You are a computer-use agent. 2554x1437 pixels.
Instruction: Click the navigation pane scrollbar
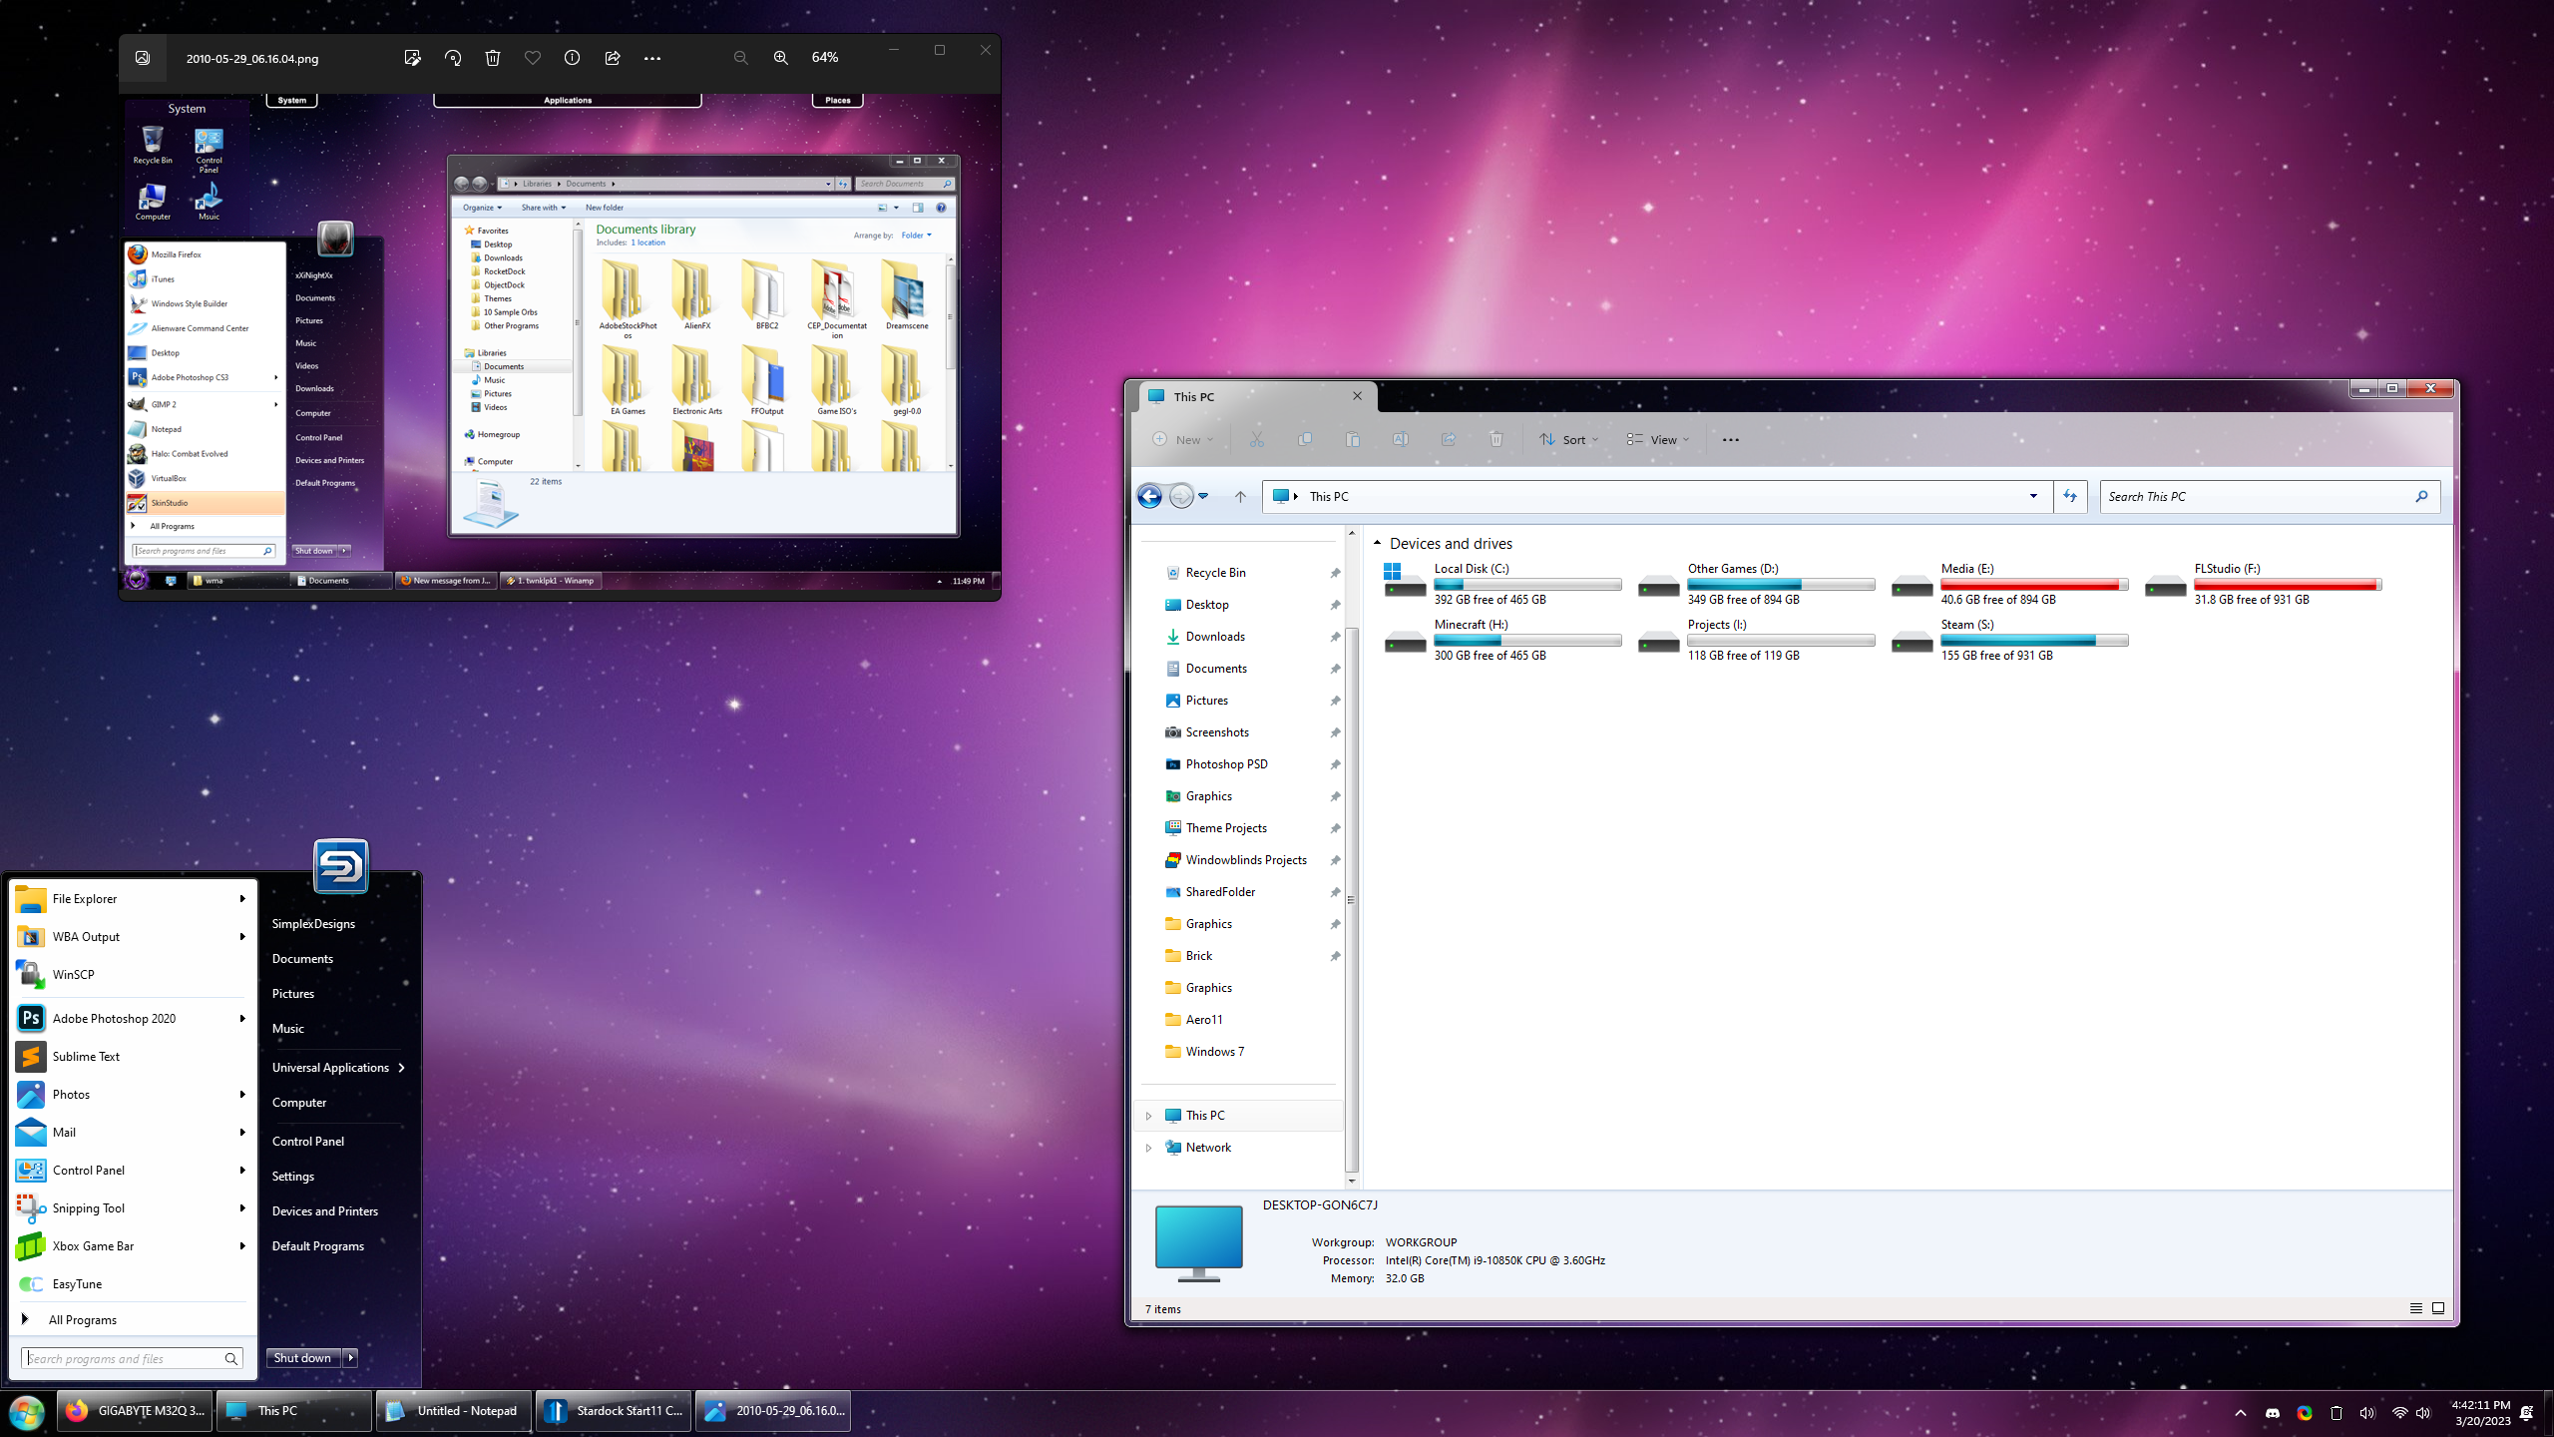pyautogui.click(x=1352, y=898)
